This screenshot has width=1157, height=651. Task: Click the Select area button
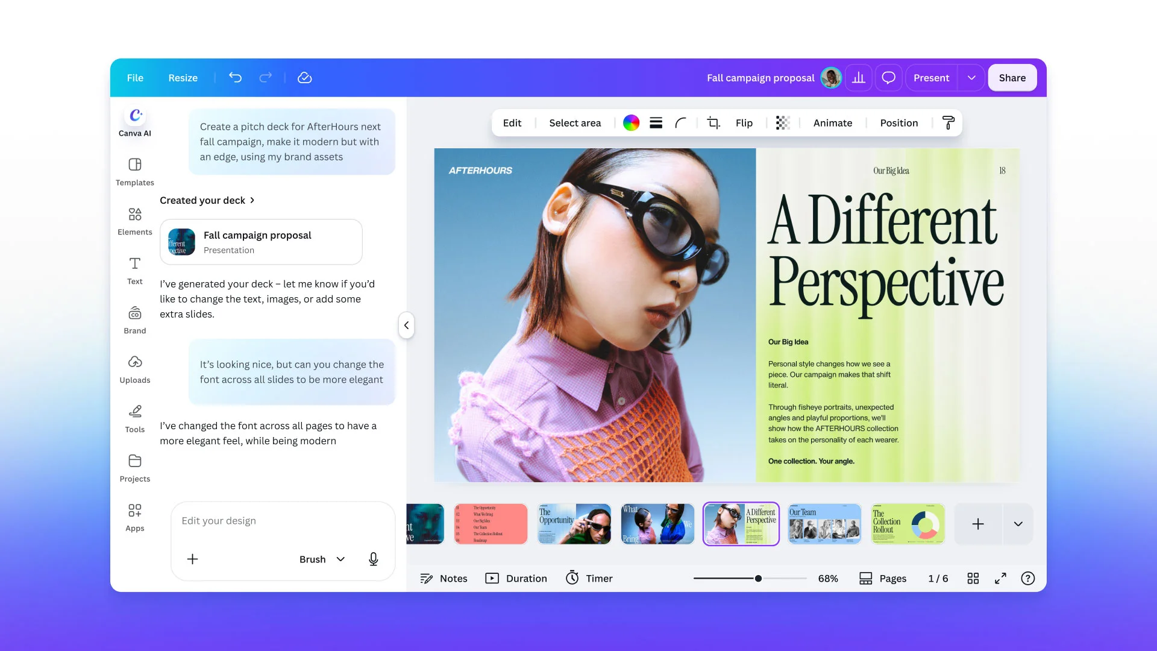click(x=575, y=123)
